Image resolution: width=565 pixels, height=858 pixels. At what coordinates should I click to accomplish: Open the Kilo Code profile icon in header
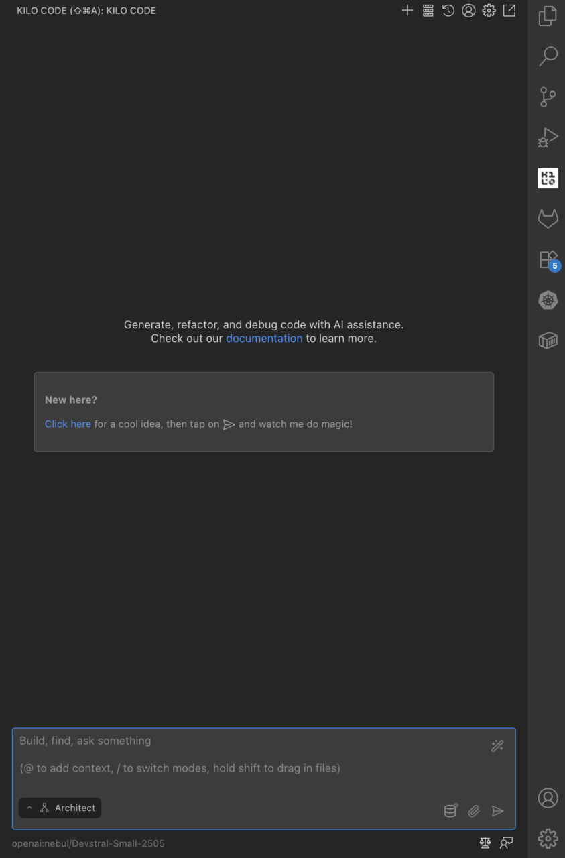468,11
